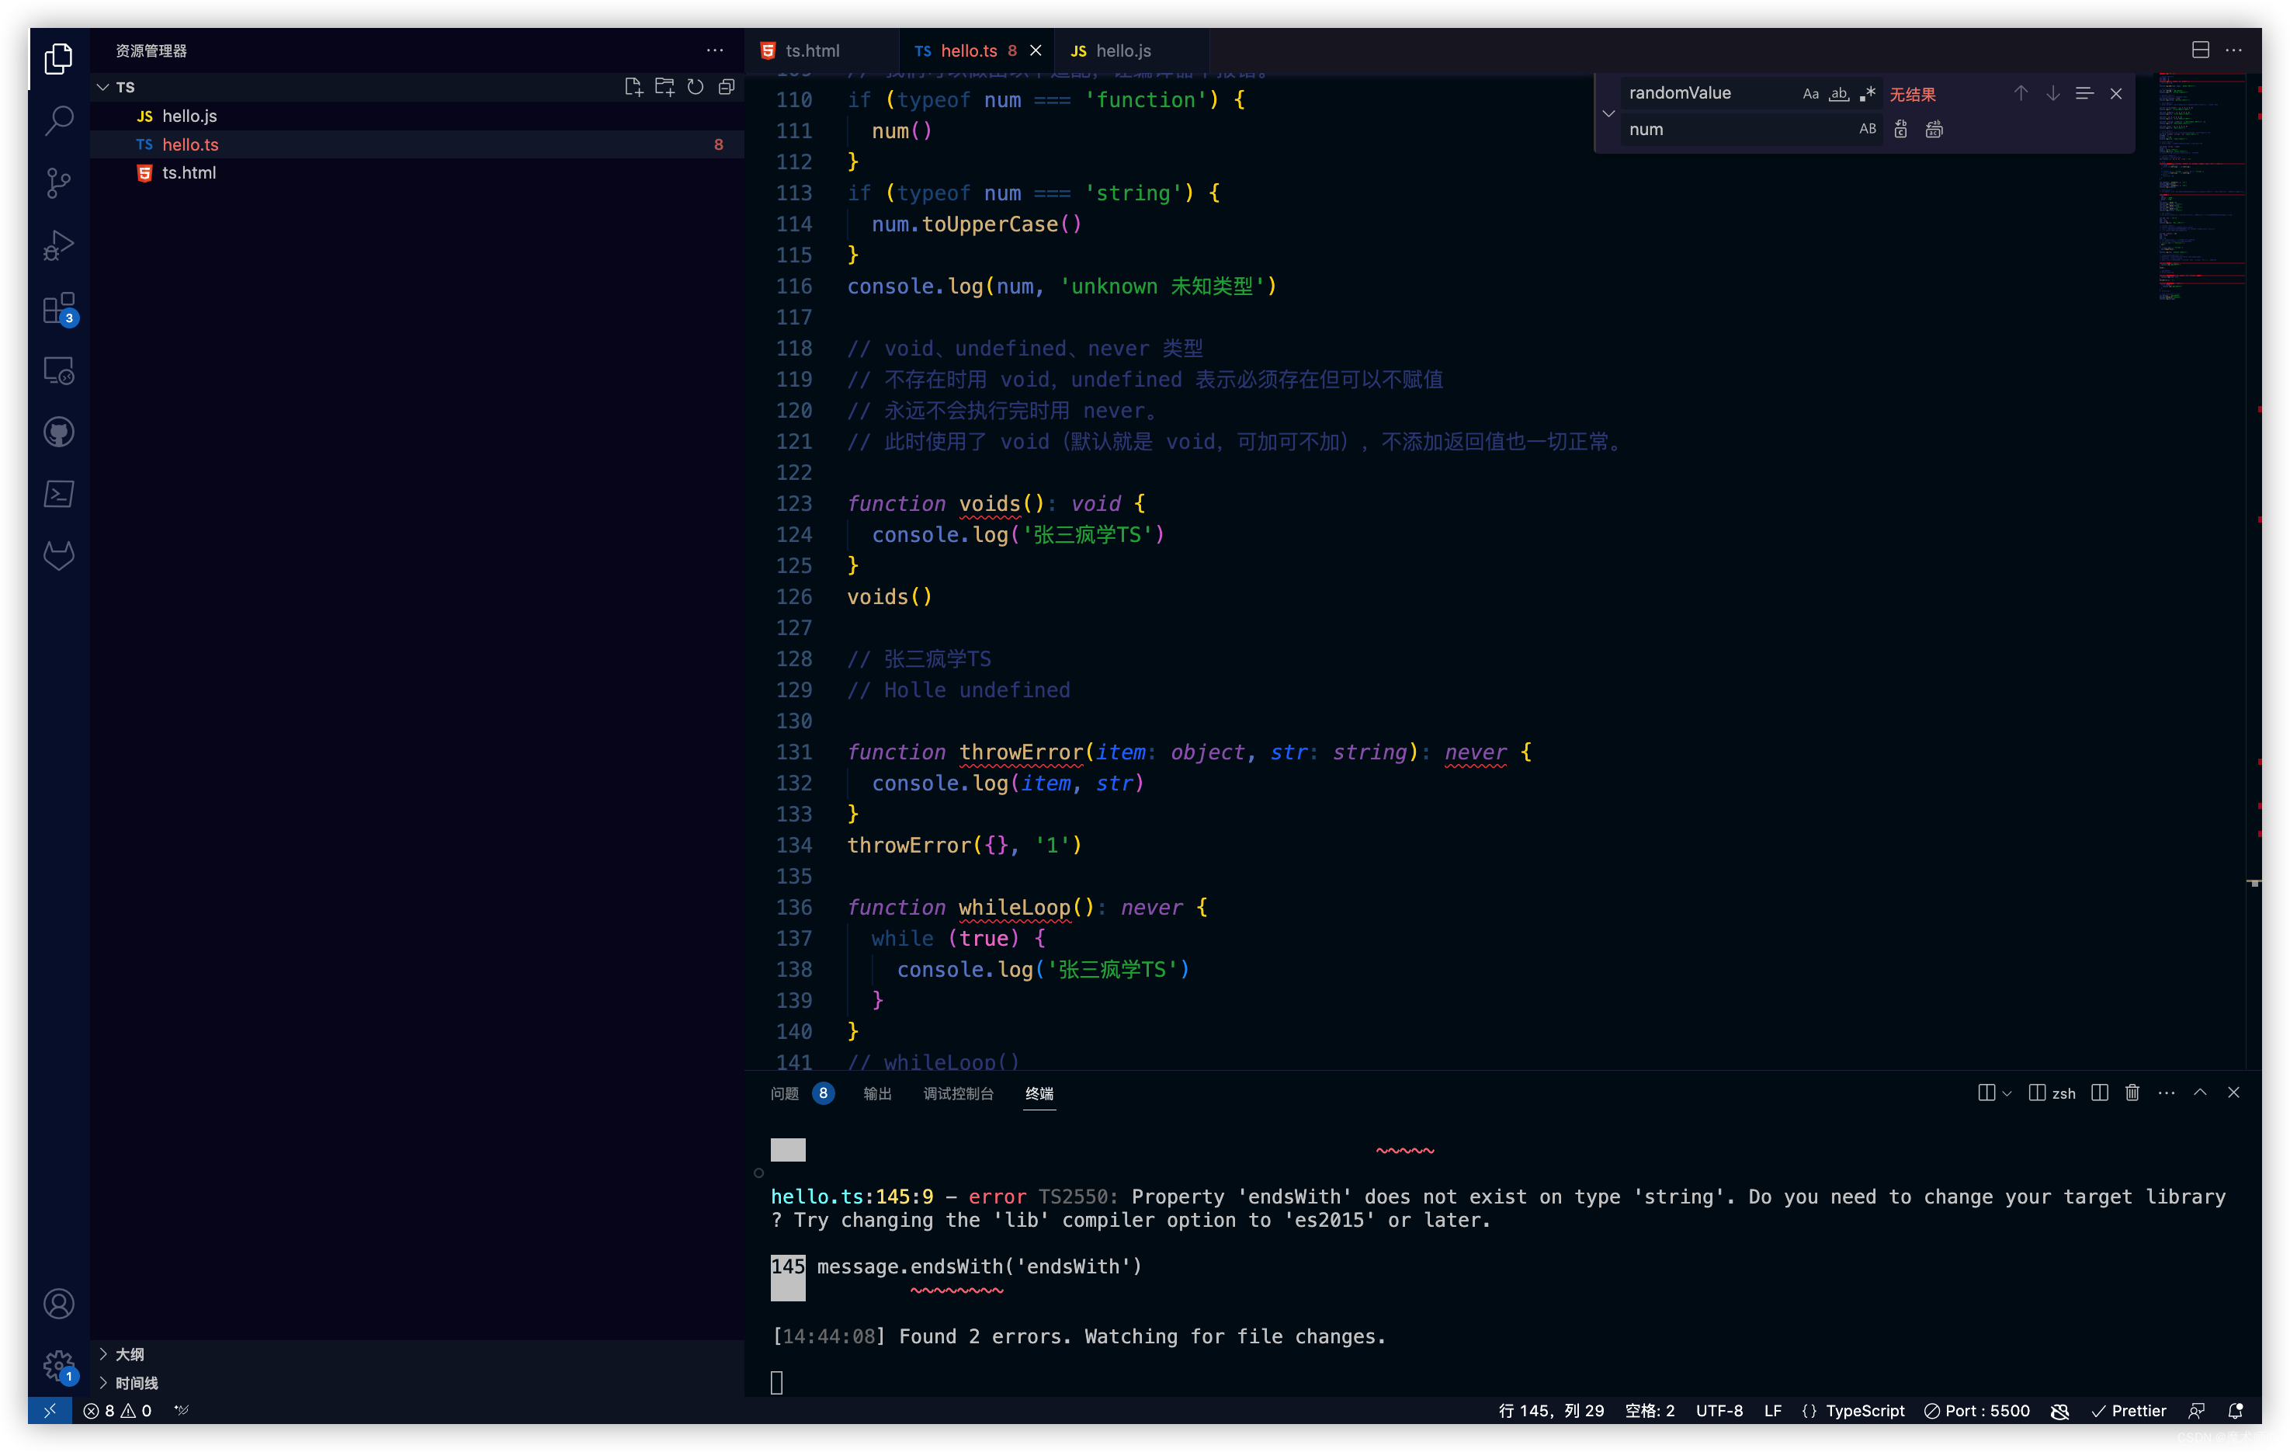Refresh the explorer file tree

[x=696, y=87]
